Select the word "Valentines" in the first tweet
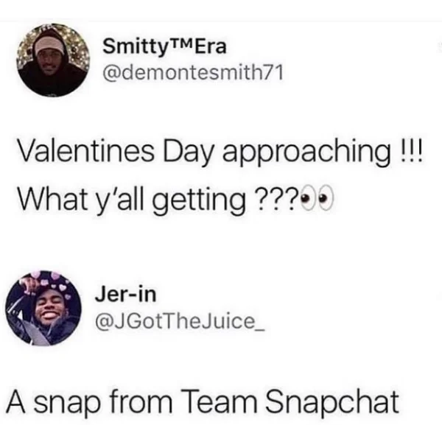The height and width of the screenshot is (442, 442). click(x=85, y=152)
